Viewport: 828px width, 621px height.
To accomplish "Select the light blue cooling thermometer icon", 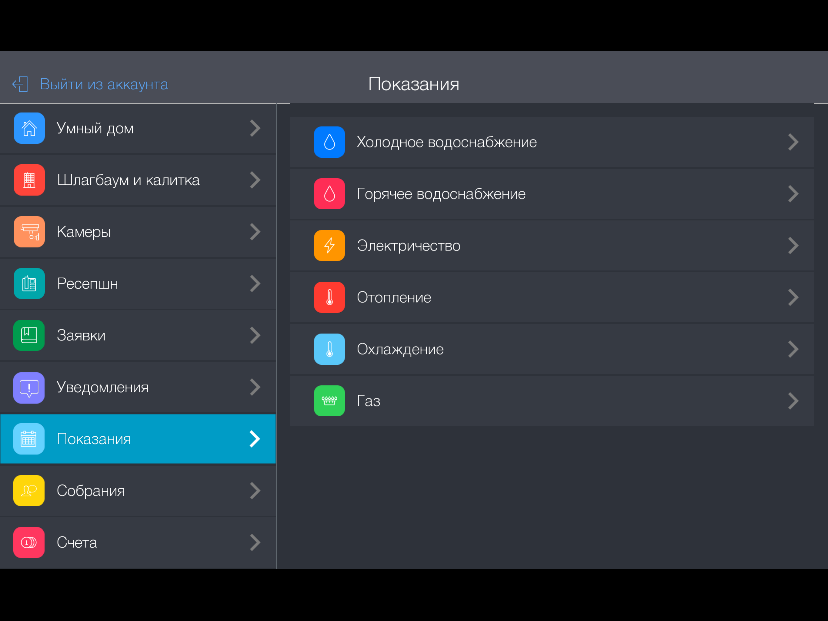I will (329, 349).
